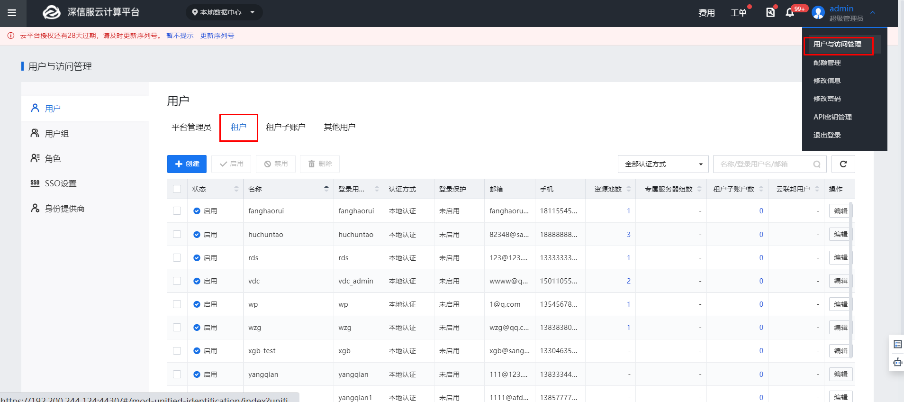Viewport: 904px width, 402px height.
Task: Open the robot assistant icon
Action: coord(897,362)
